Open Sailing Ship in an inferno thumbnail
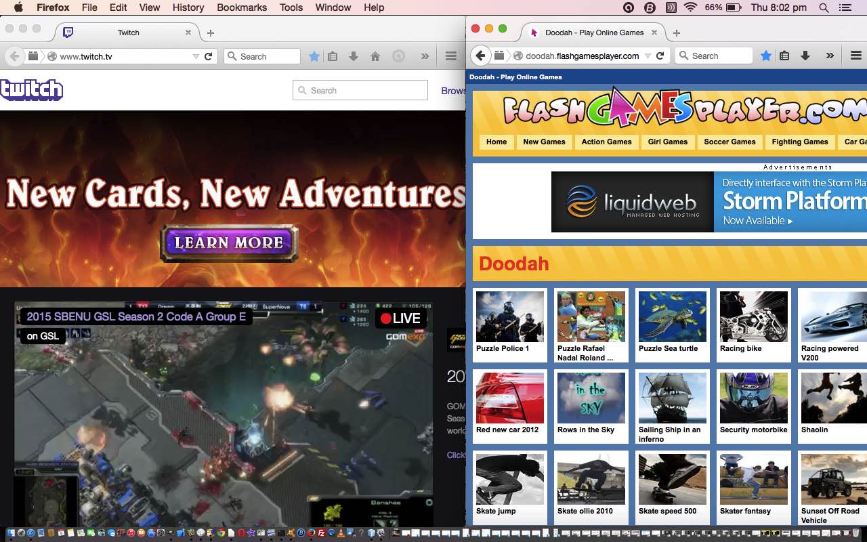 coord(673,398)
